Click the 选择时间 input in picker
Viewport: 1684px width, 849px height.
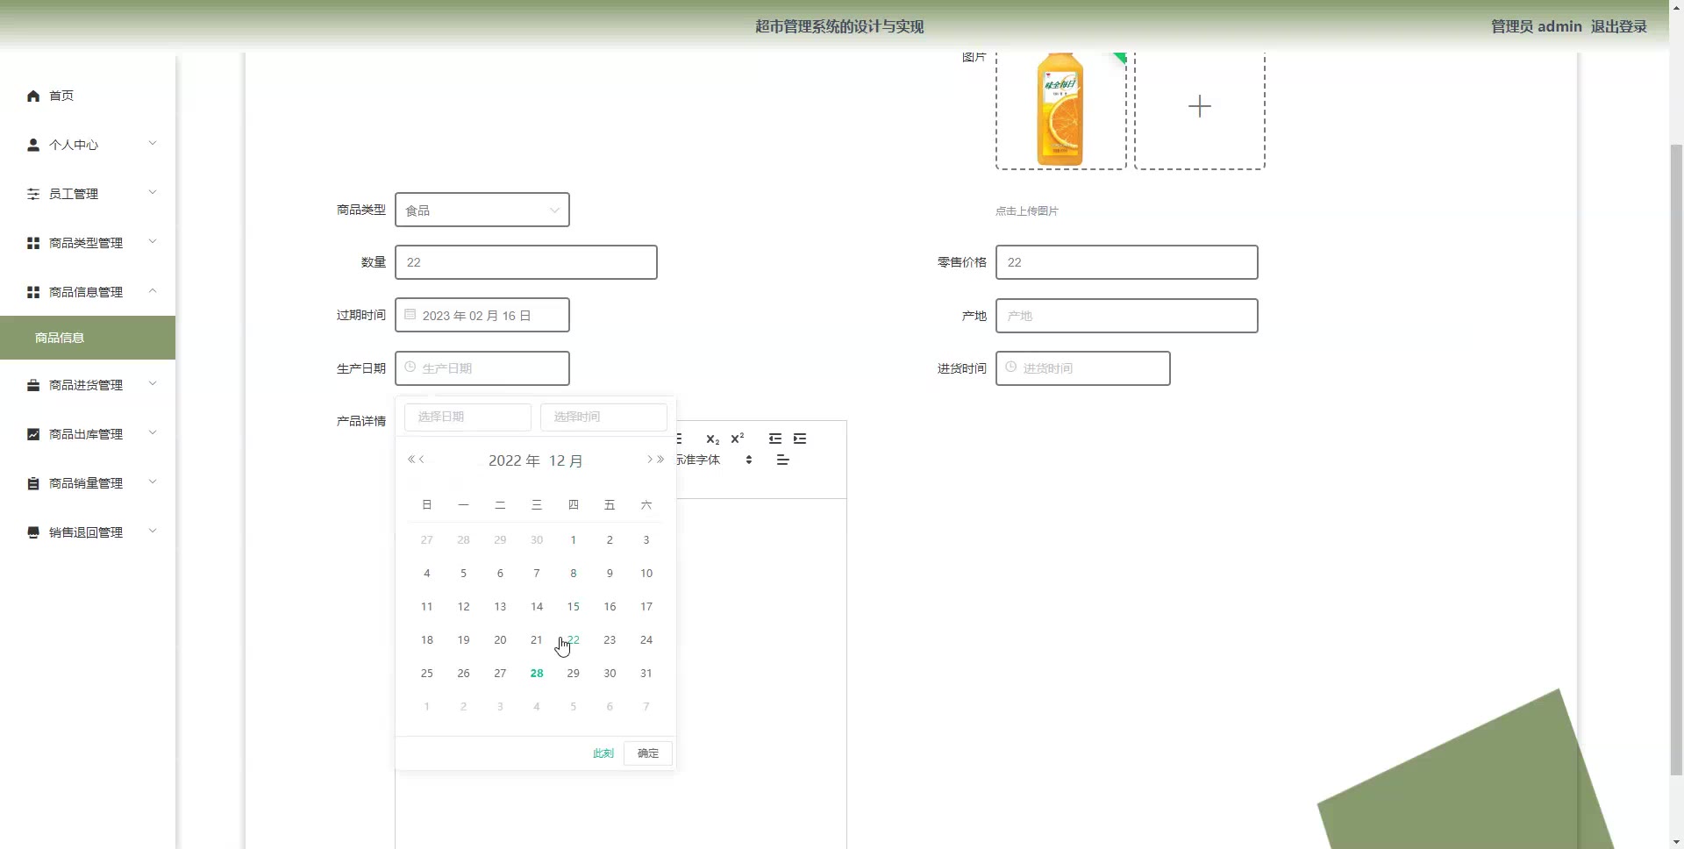coord(603,417)
